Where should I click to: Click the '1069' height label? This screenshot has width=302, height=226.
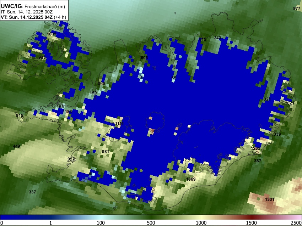click(x=191, y=179)
